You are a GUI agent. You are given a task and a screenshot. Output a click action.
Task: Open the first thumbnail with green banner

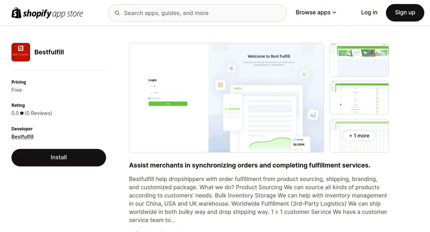(x=359, y=60)
